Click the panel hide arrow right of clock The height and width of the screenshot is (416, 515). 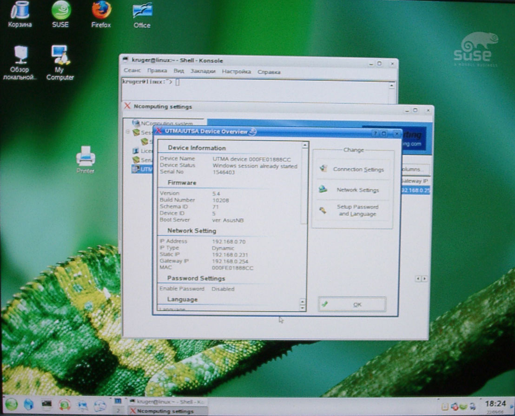[x=511, y=407]
